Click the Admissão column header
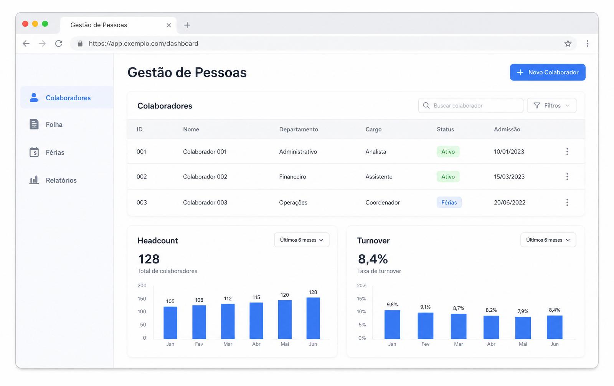Screen dimensions: 614x386 (x=507, y=129)
